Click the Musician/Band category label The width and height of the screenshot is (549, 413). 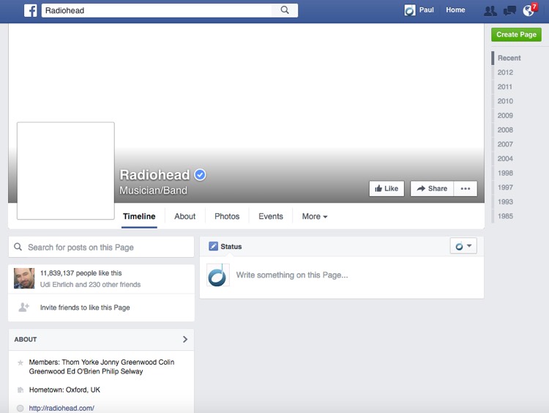pyautogui.click(x=154, y=190)
